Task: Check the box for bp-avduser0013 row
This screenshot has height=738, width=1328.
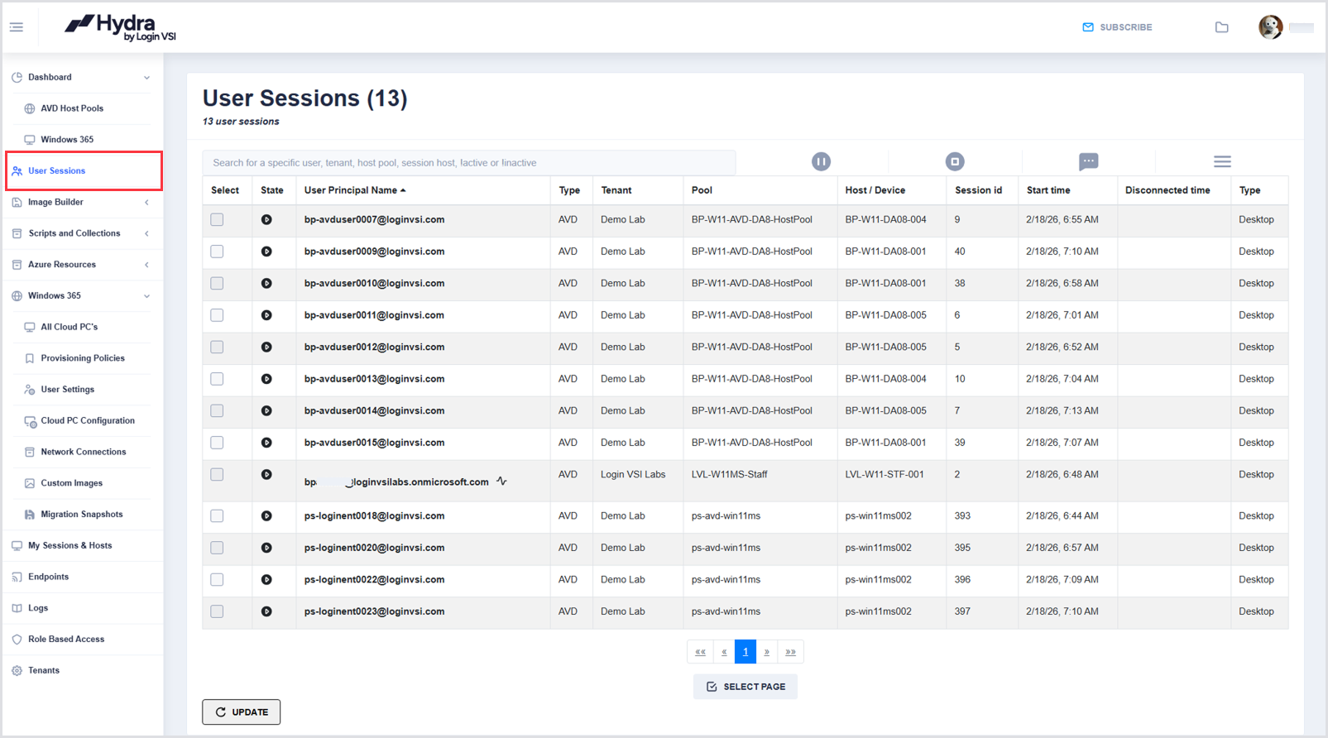Action: pyautogui.click(x=217, y=379)
